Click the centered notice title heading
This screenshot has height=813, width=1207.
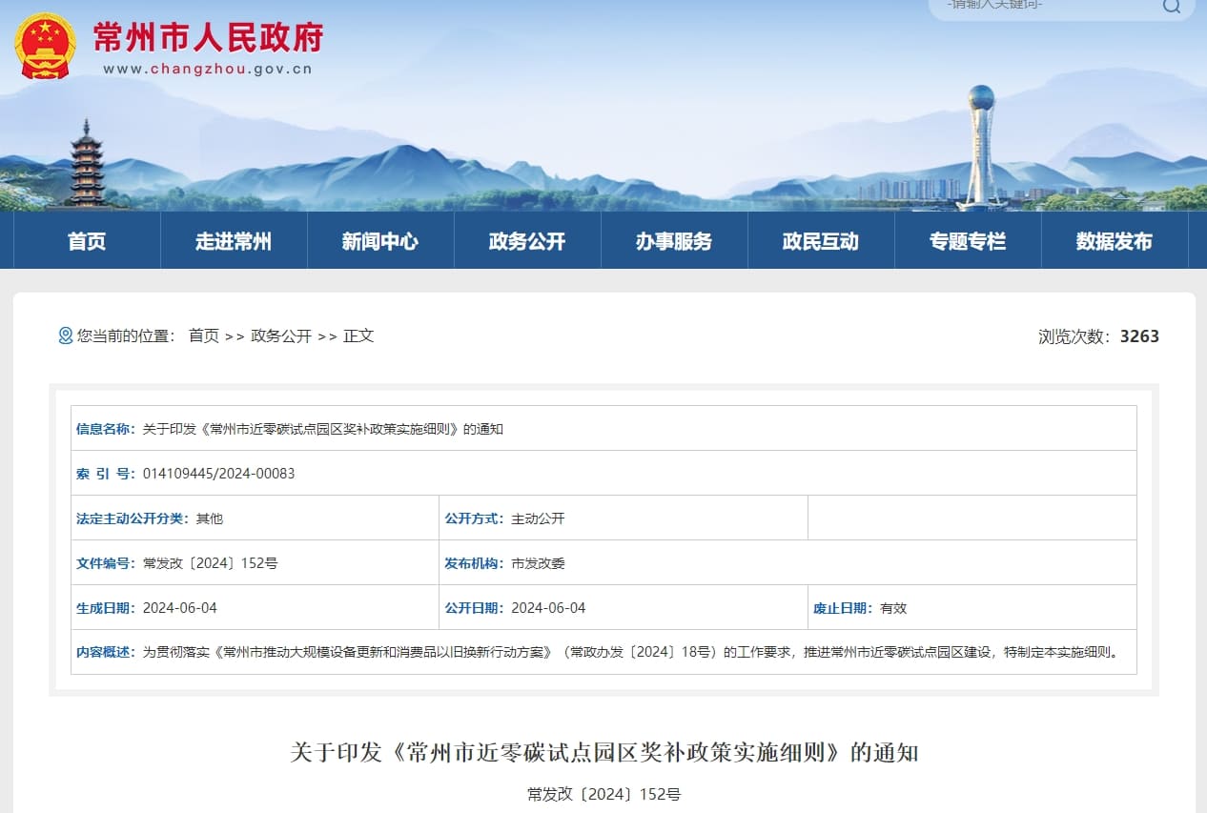coord(603,752)
